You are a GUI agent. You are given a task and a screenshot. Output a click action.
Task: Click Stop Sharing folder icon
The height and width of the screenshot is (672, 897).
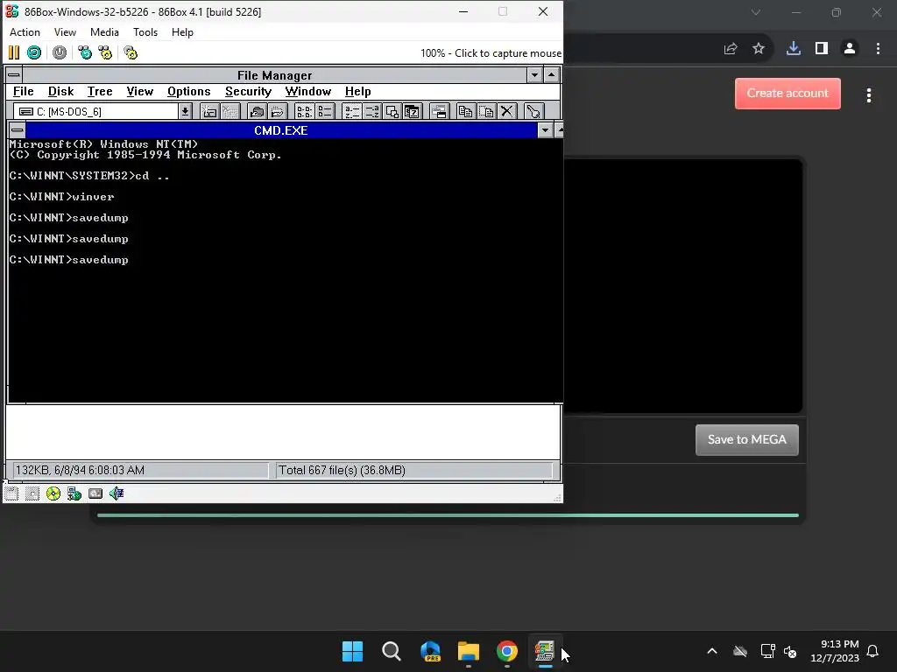(277, 111)
